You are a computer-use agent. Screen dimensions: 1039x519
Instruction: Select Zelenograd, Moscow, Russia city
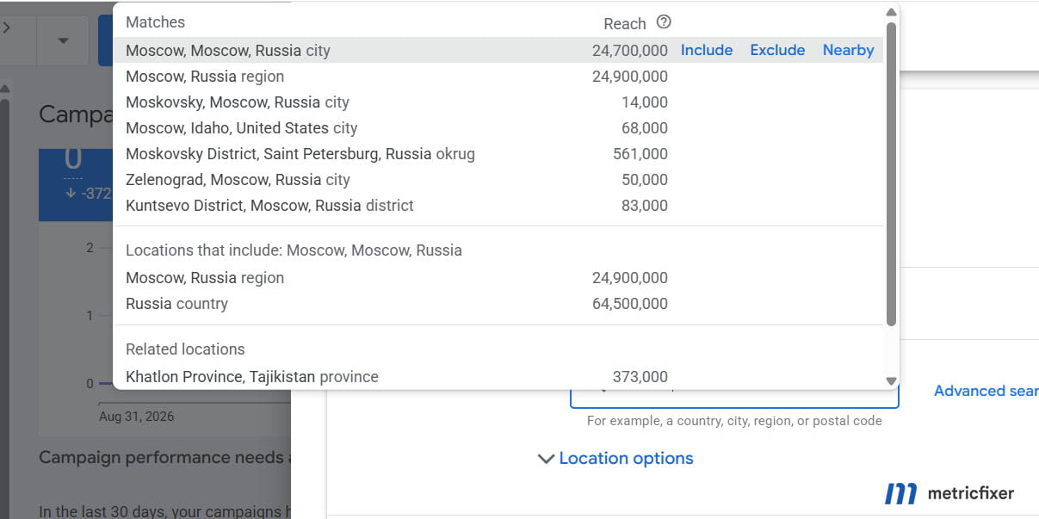tap(498, 179)
